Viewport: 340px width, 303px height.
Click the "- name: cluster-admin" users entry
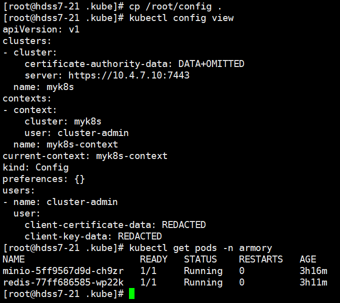[60, 202]
